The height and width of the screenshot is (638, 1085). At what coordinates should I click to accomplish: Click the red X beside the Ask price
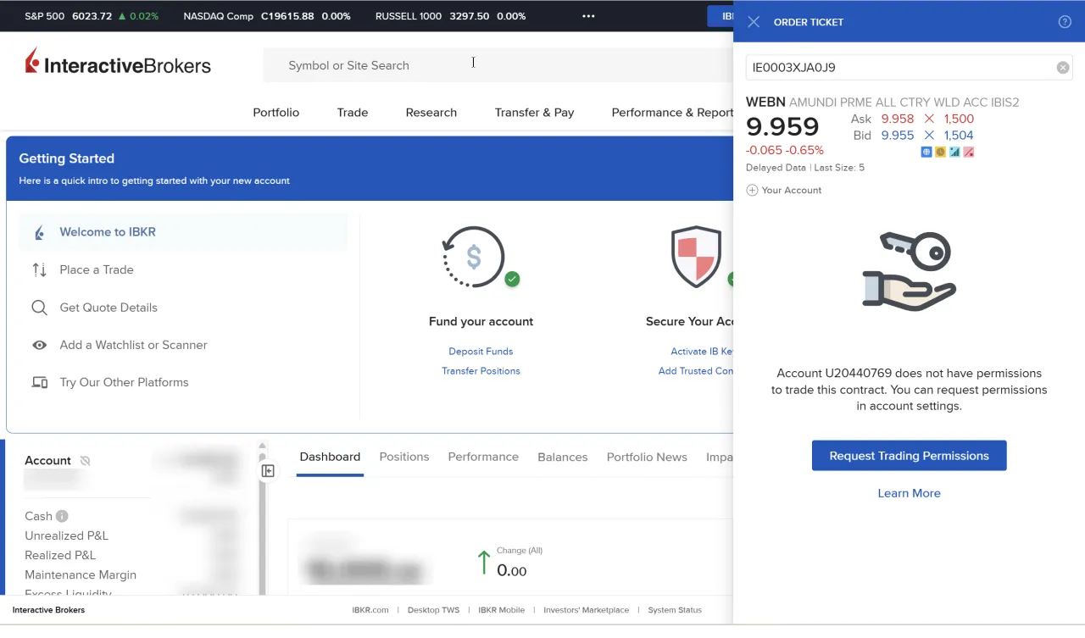click(x=928, y=119)
